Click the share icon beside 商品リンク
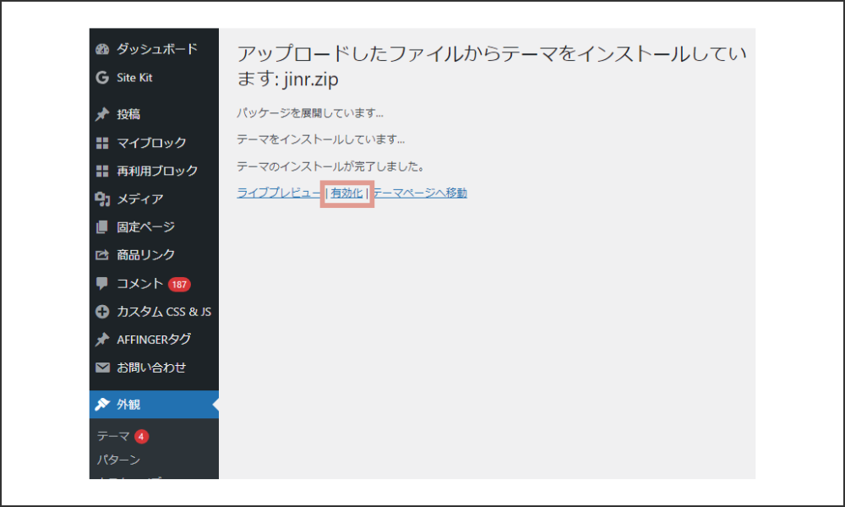Image resolution: width=845 pixels, height=507 pixels. (102, 255)
